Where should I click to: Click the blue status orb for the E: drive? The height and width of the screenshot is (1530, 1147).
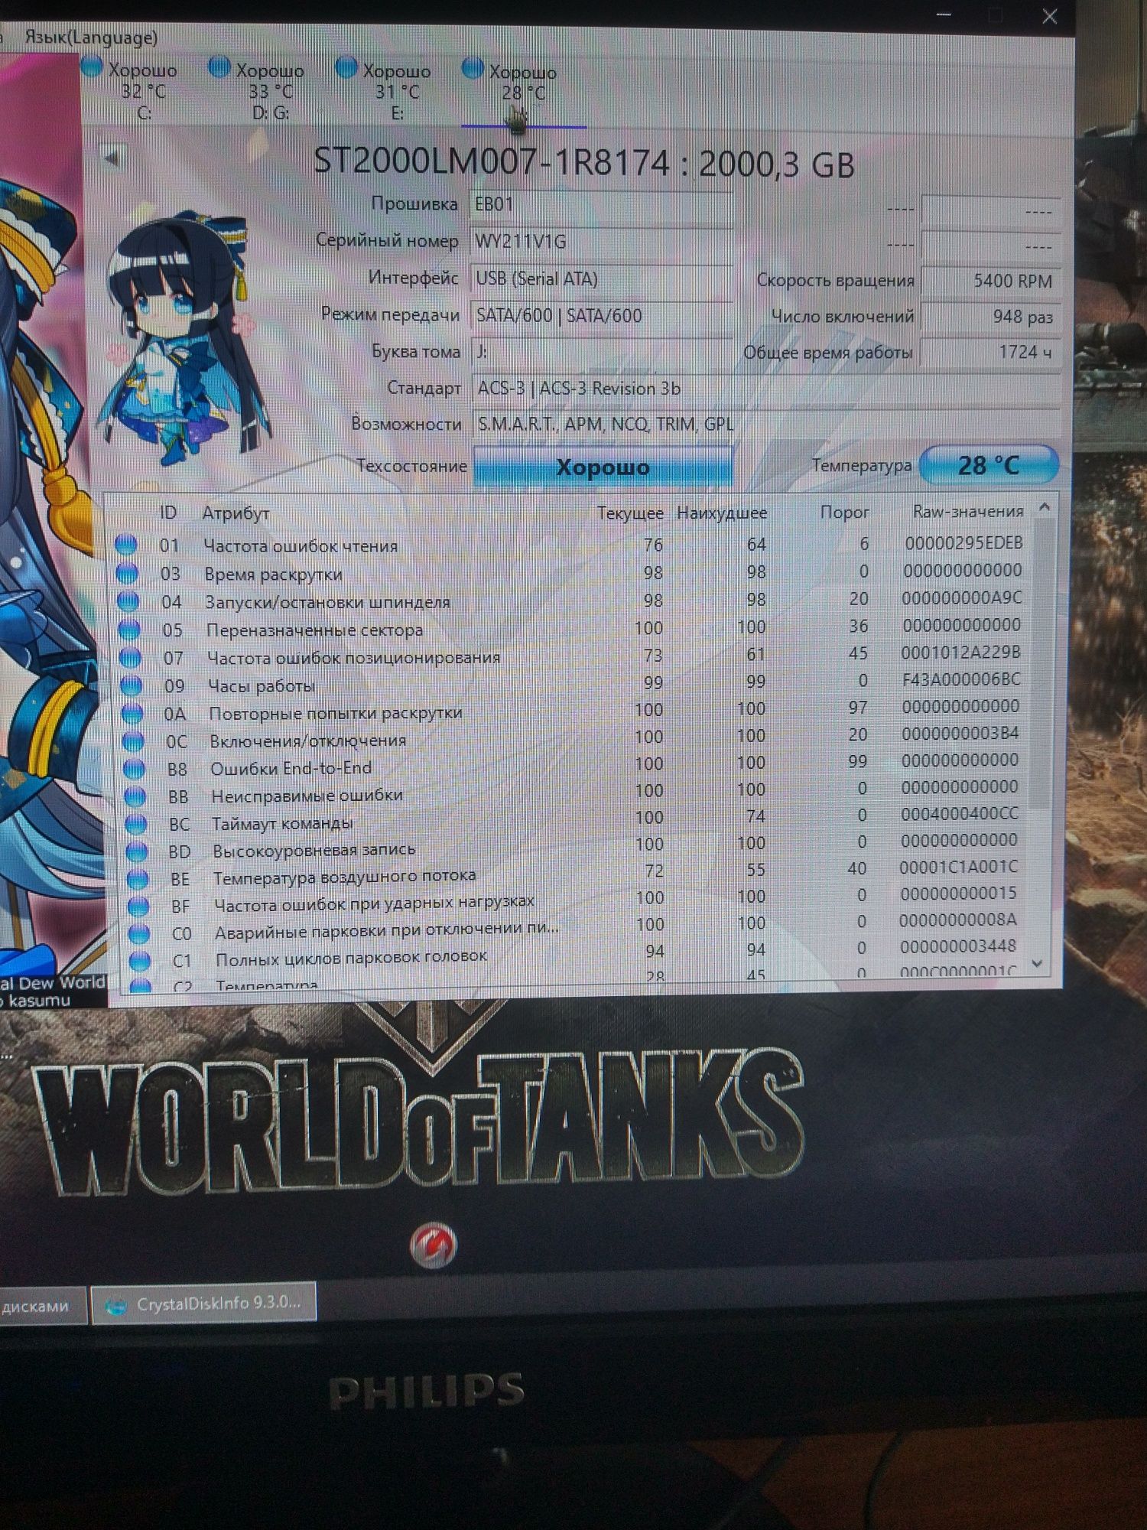tap(346, 67)
